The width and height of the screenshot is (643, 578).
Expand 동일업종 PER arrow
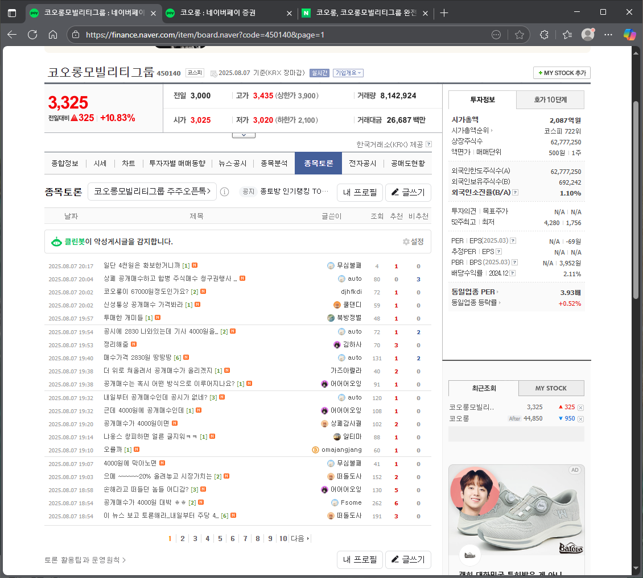pyautogui.click(x=497, y=292)
